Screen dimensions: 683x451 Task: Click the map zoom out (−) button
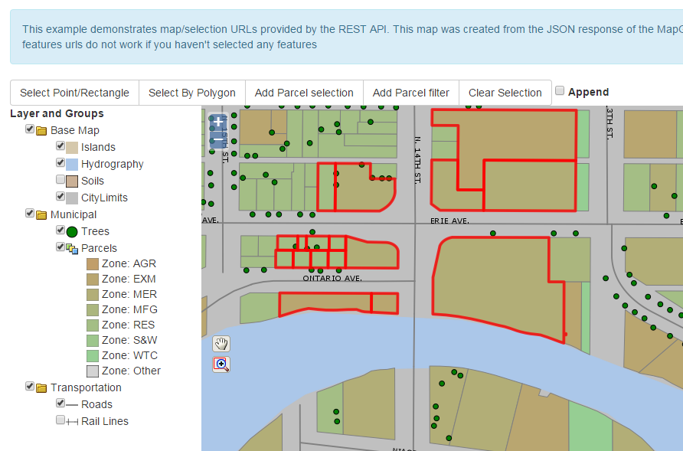[217, 138]
